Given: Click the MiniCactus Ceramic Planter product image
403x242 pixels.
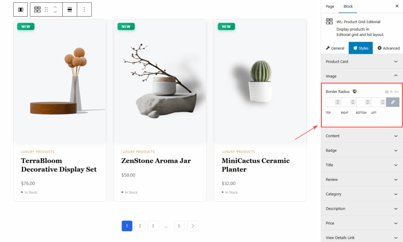Looking at the screenshot, I should 260,81.
